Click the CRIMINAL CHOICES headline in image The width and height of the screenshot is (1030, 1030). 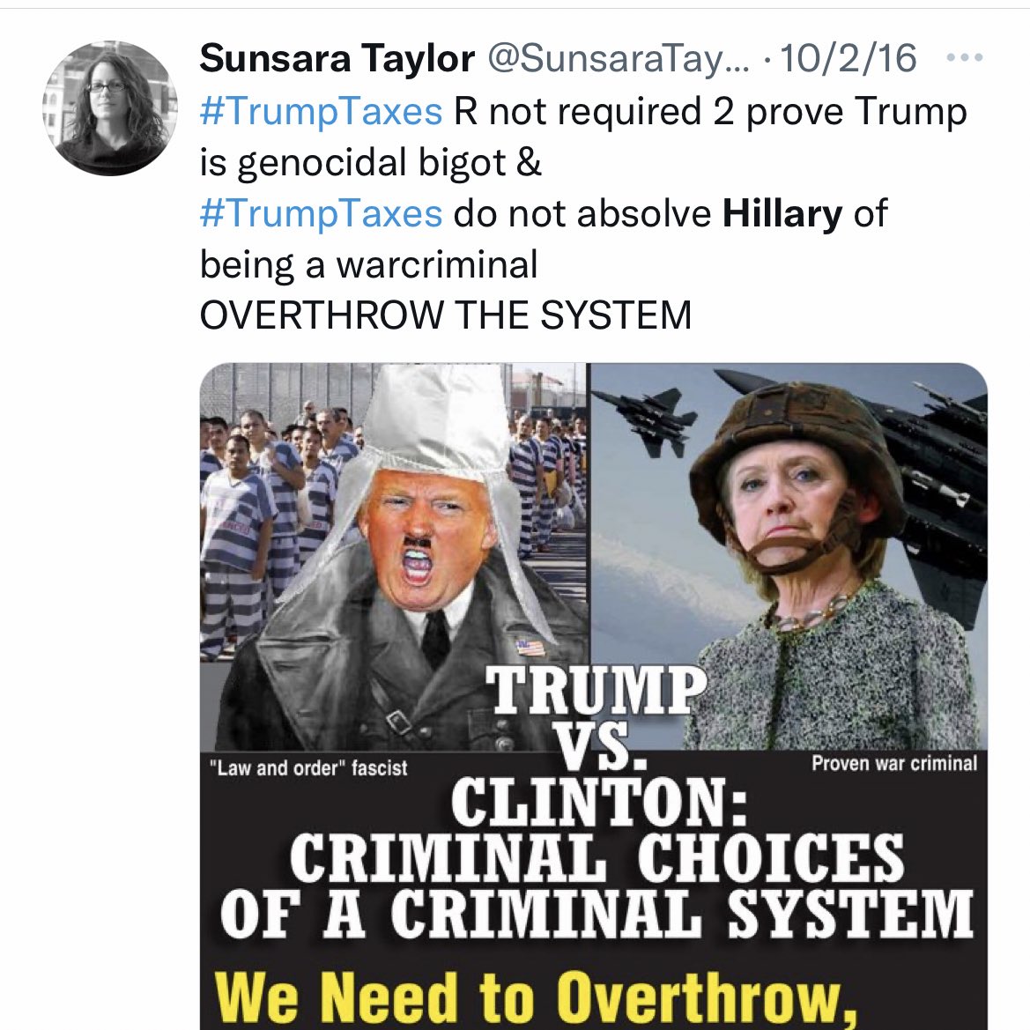tap(597, 858)
